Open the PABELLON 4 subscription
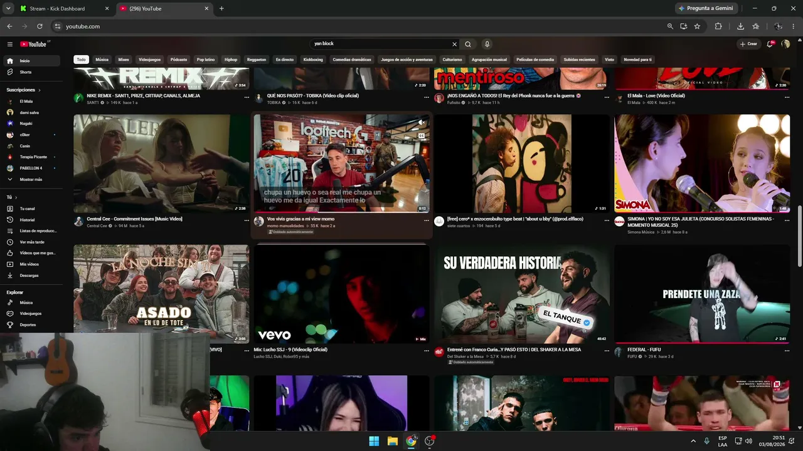This screenshot has height=451, width=803. pyautogui.click(x=30, y=168)
